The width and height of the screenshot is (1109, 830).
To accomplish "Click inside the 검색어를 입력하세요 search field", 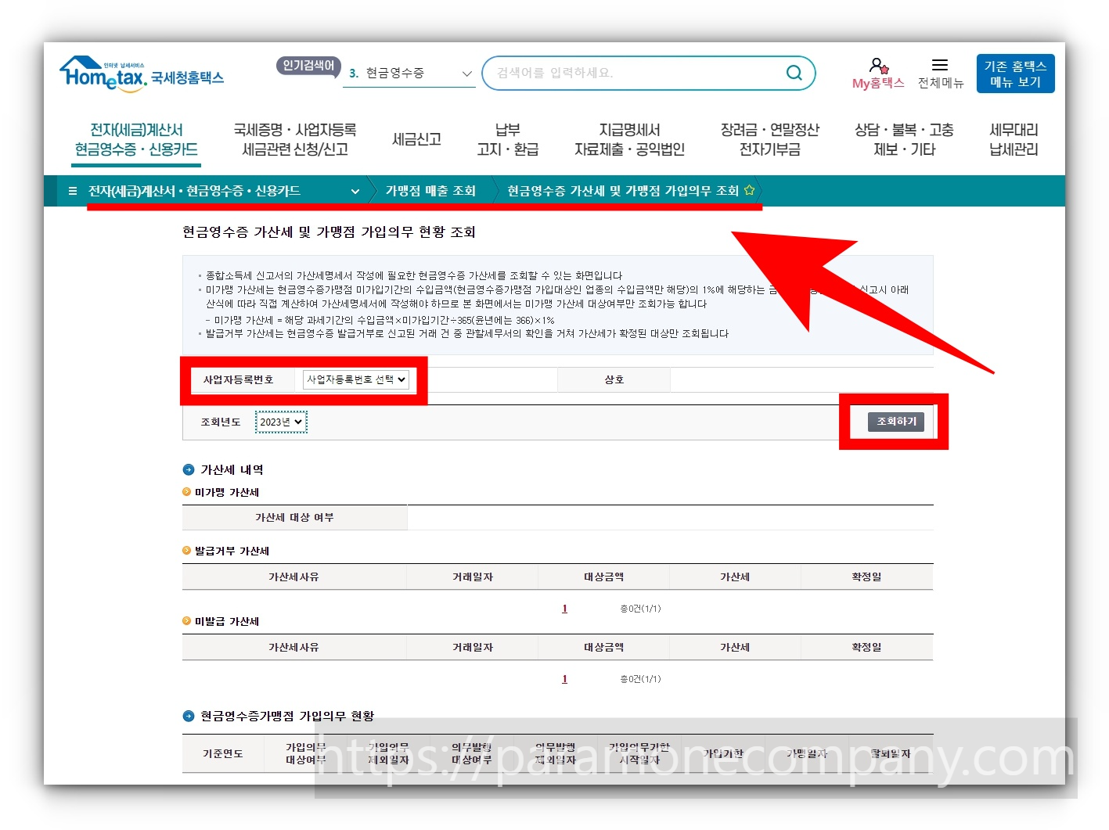I will click(x=626, y=72).
